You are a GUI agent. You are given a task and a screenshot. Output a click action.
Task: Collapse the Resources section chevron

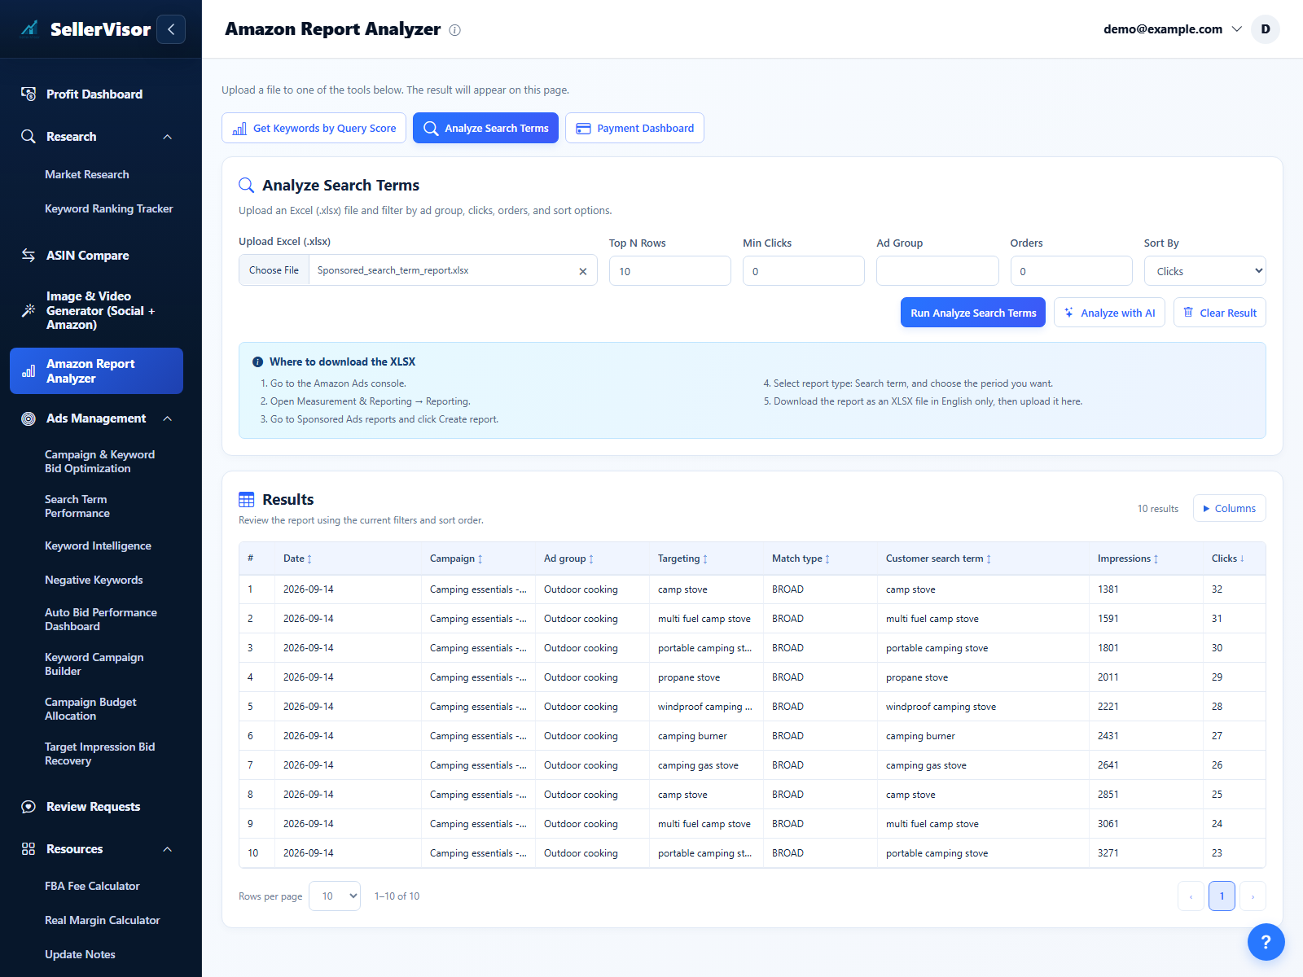pyautogui.click(x=168, y=849)
